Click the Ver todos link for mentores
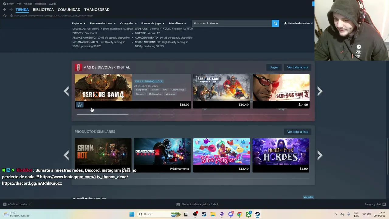The height and width of the screenshot is (219, 389). coord(308,197)
